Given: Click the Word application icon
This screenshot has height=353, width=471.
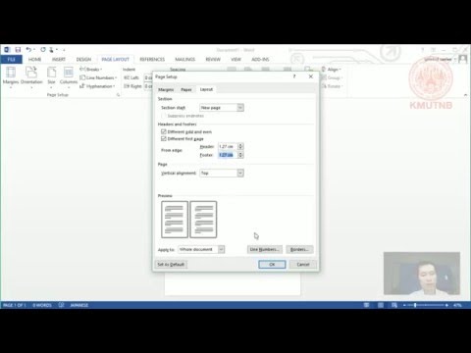Looking at the screenshot, I should pyautogui.click(x=7, y=50).
